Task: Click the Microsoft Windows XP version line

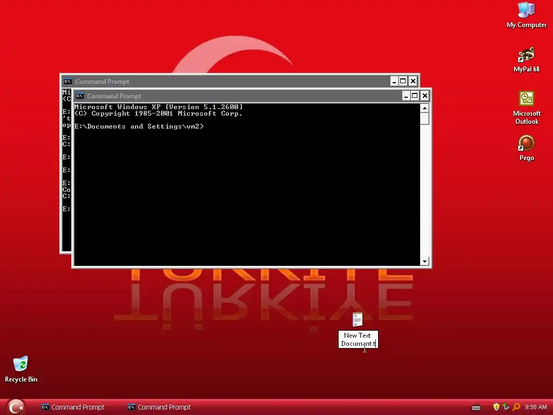Action: pyautogui.click(x=158, y=106)
